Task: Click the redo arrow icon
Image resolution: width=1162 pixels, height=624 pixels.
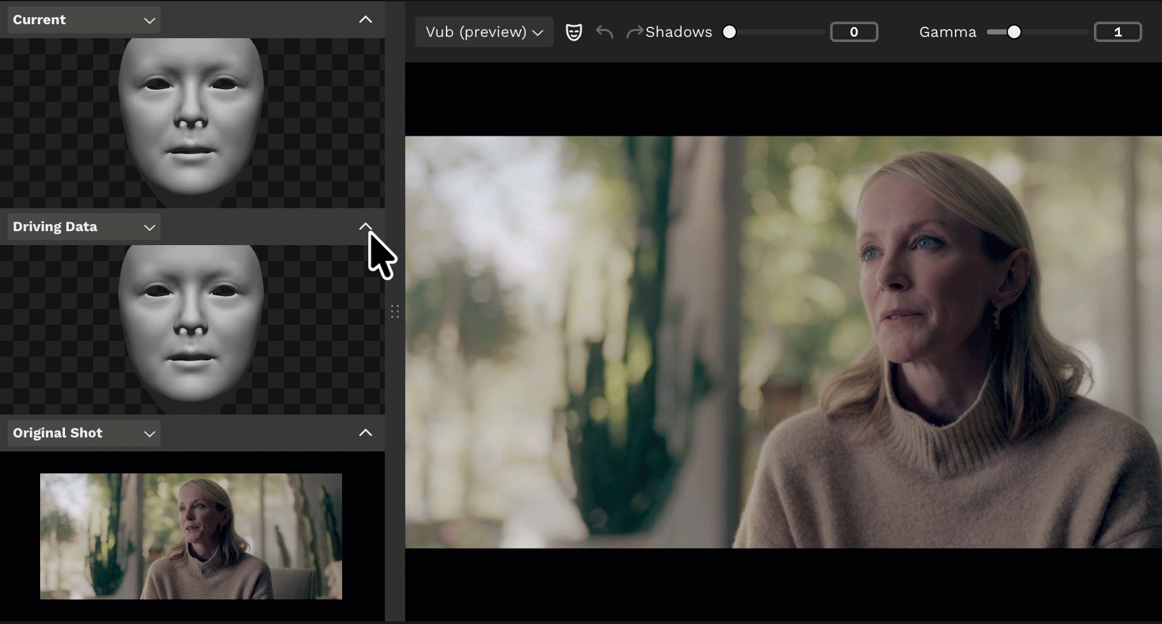Action: coord(634,32)
